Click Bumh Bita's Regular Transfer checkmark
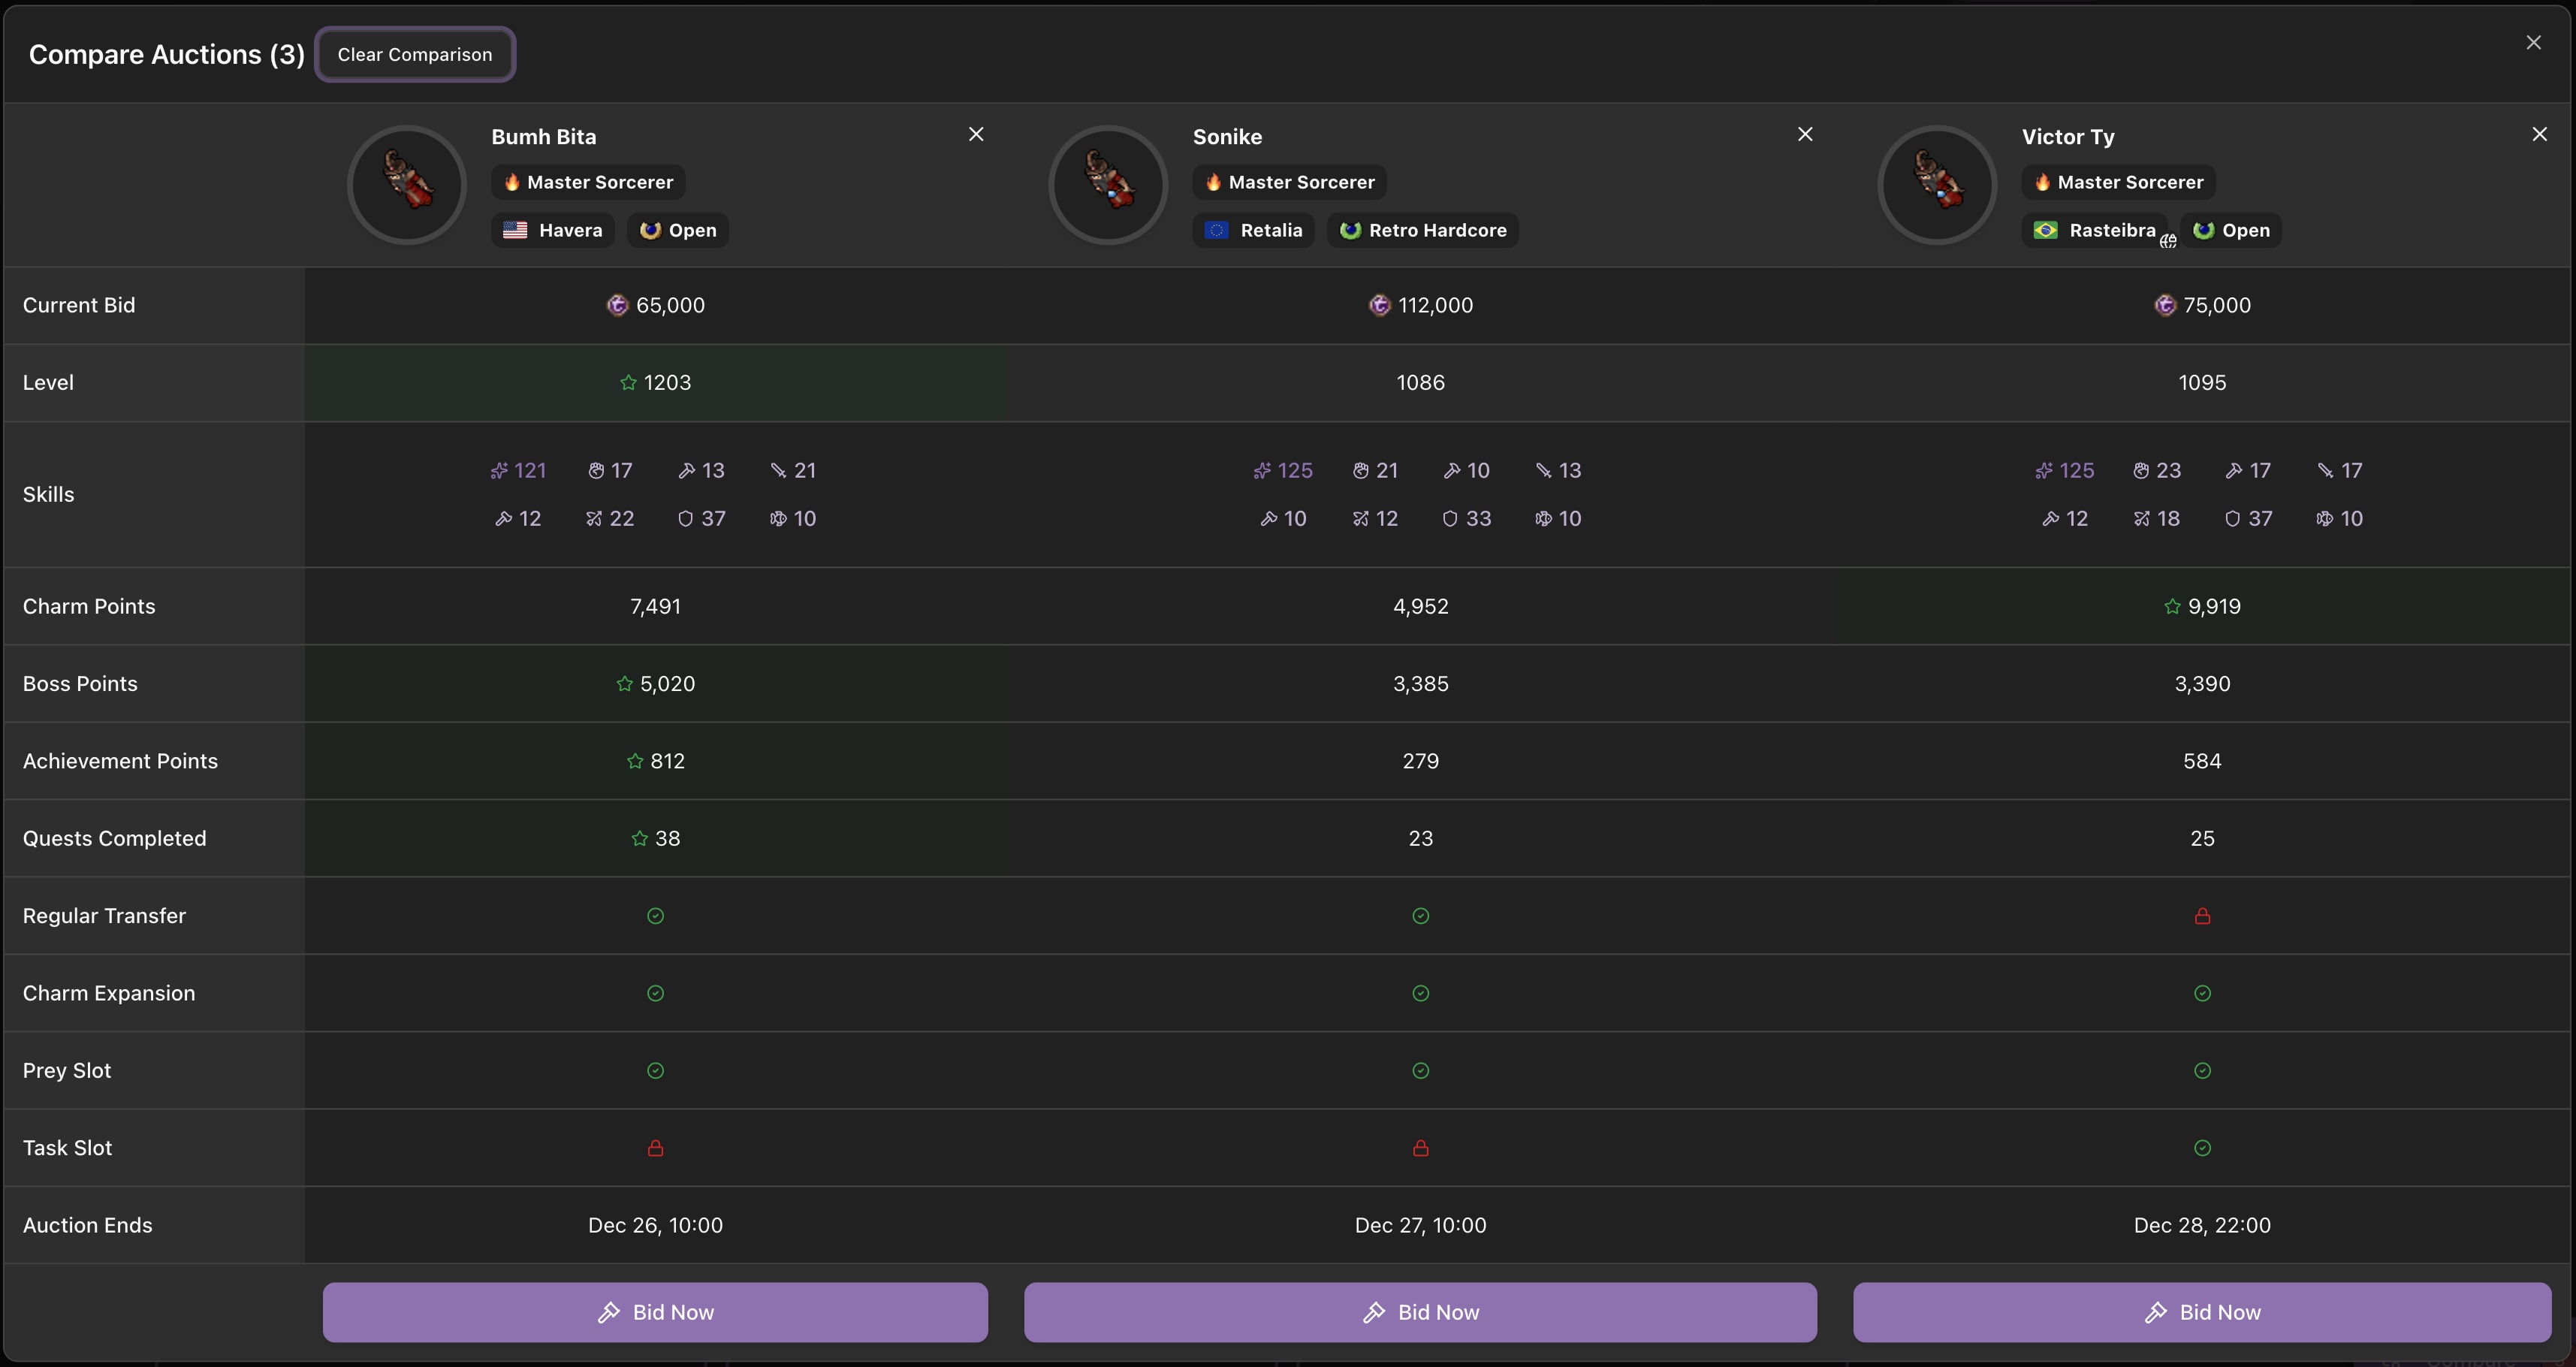Image resolution: width=2576 pixels, height=1367 pixels. 655,916
